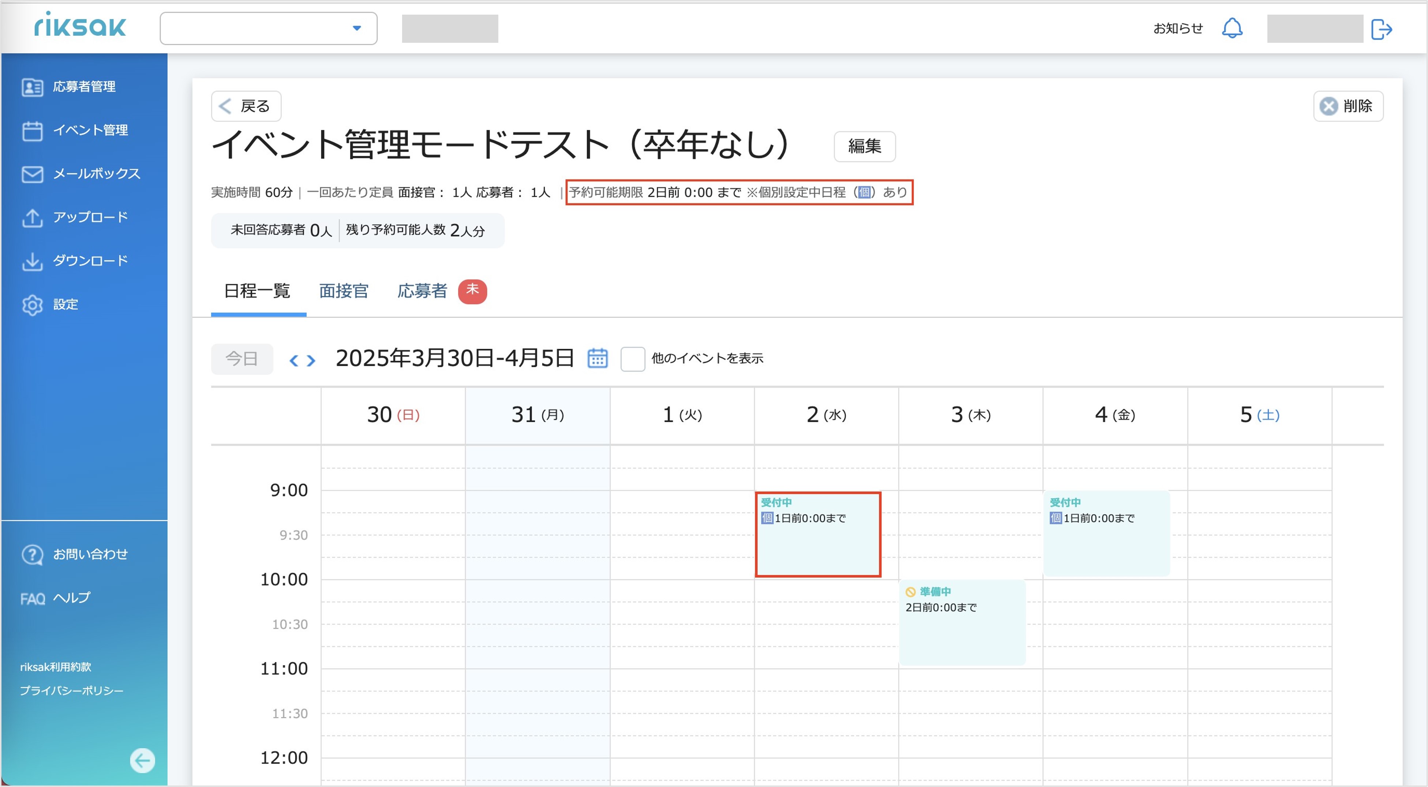Open アップロード in sidebar
This screenshot has width=1428, height=787.
(x=90, y=217)
